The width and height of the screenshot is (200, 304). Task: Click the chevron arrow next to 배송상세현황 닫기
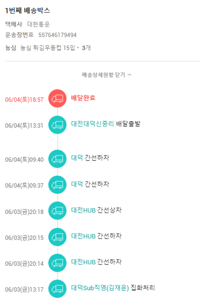[x=130, y=75]
